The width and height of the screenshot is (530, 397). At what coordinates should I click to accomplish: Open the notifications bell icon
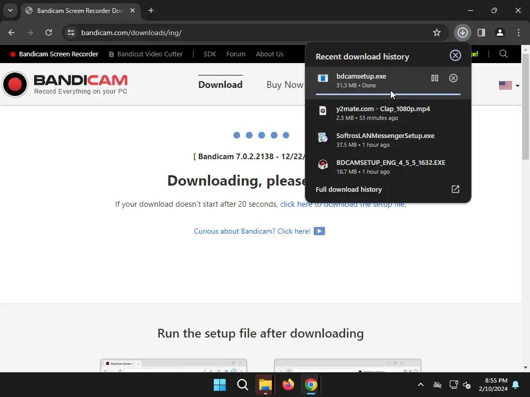point(516,385)
